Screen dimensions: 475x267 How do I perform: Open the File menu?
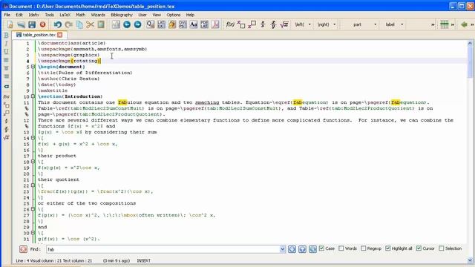pyautogui.click(x=7, y=15)
